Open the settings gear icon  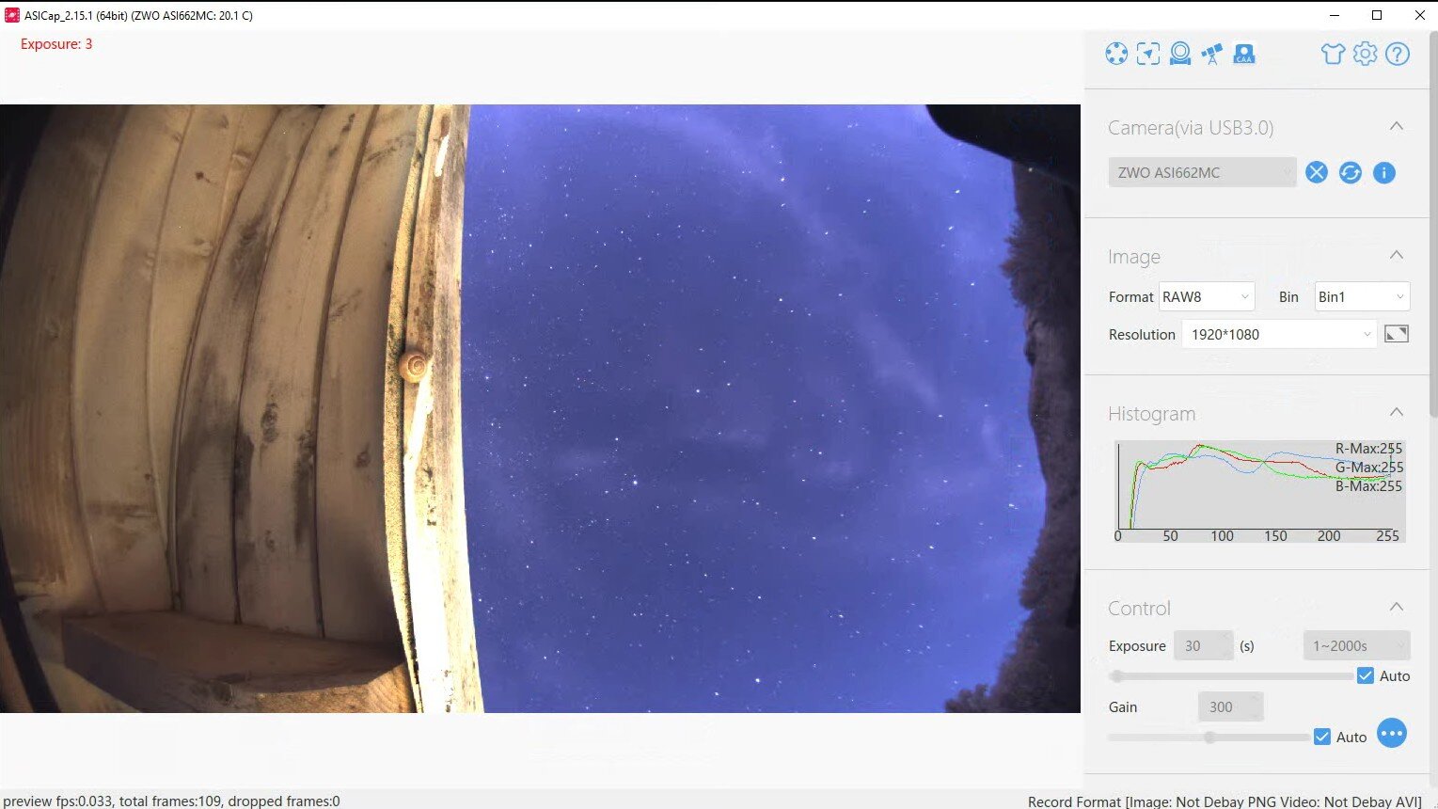pyautogui.click(x=1366, y=54)
